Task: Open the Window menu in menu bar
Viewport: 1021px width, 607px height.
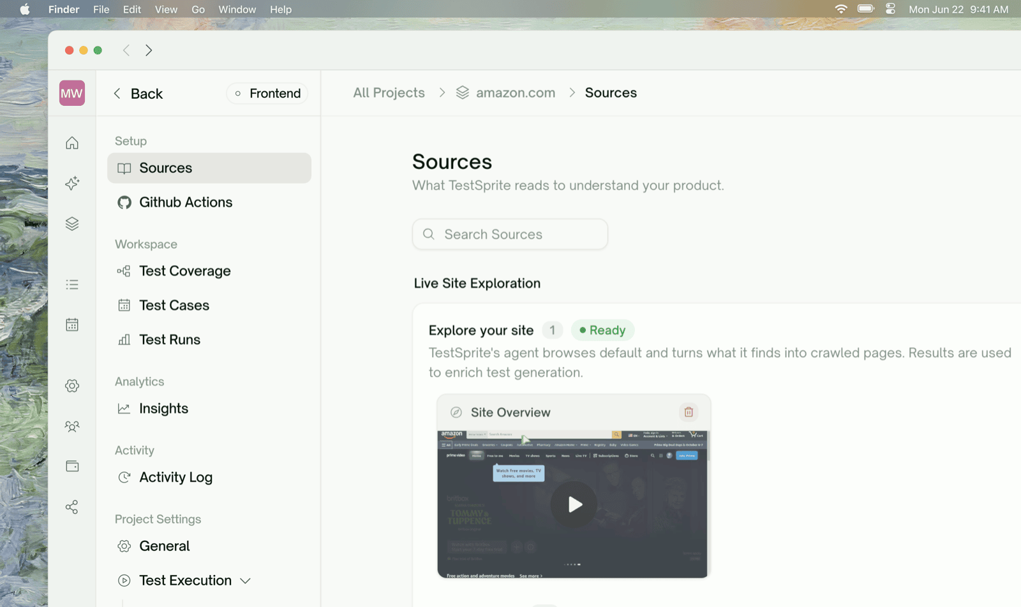Action: click(x=237, y=9)
